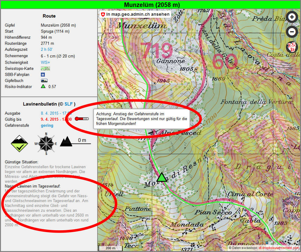The image size is (301, 252).
Task: Open the dl.dropboxusercontent.com attribution link
Action: click(x=278, y=248)
